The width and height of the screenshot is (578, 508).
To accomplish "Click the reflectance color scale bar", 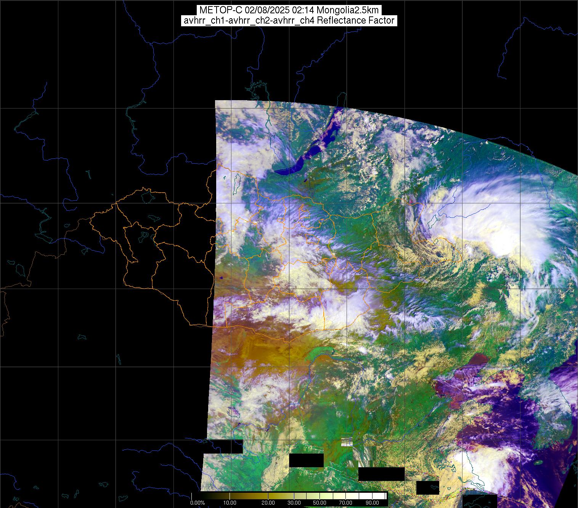I will coord(289,496).
